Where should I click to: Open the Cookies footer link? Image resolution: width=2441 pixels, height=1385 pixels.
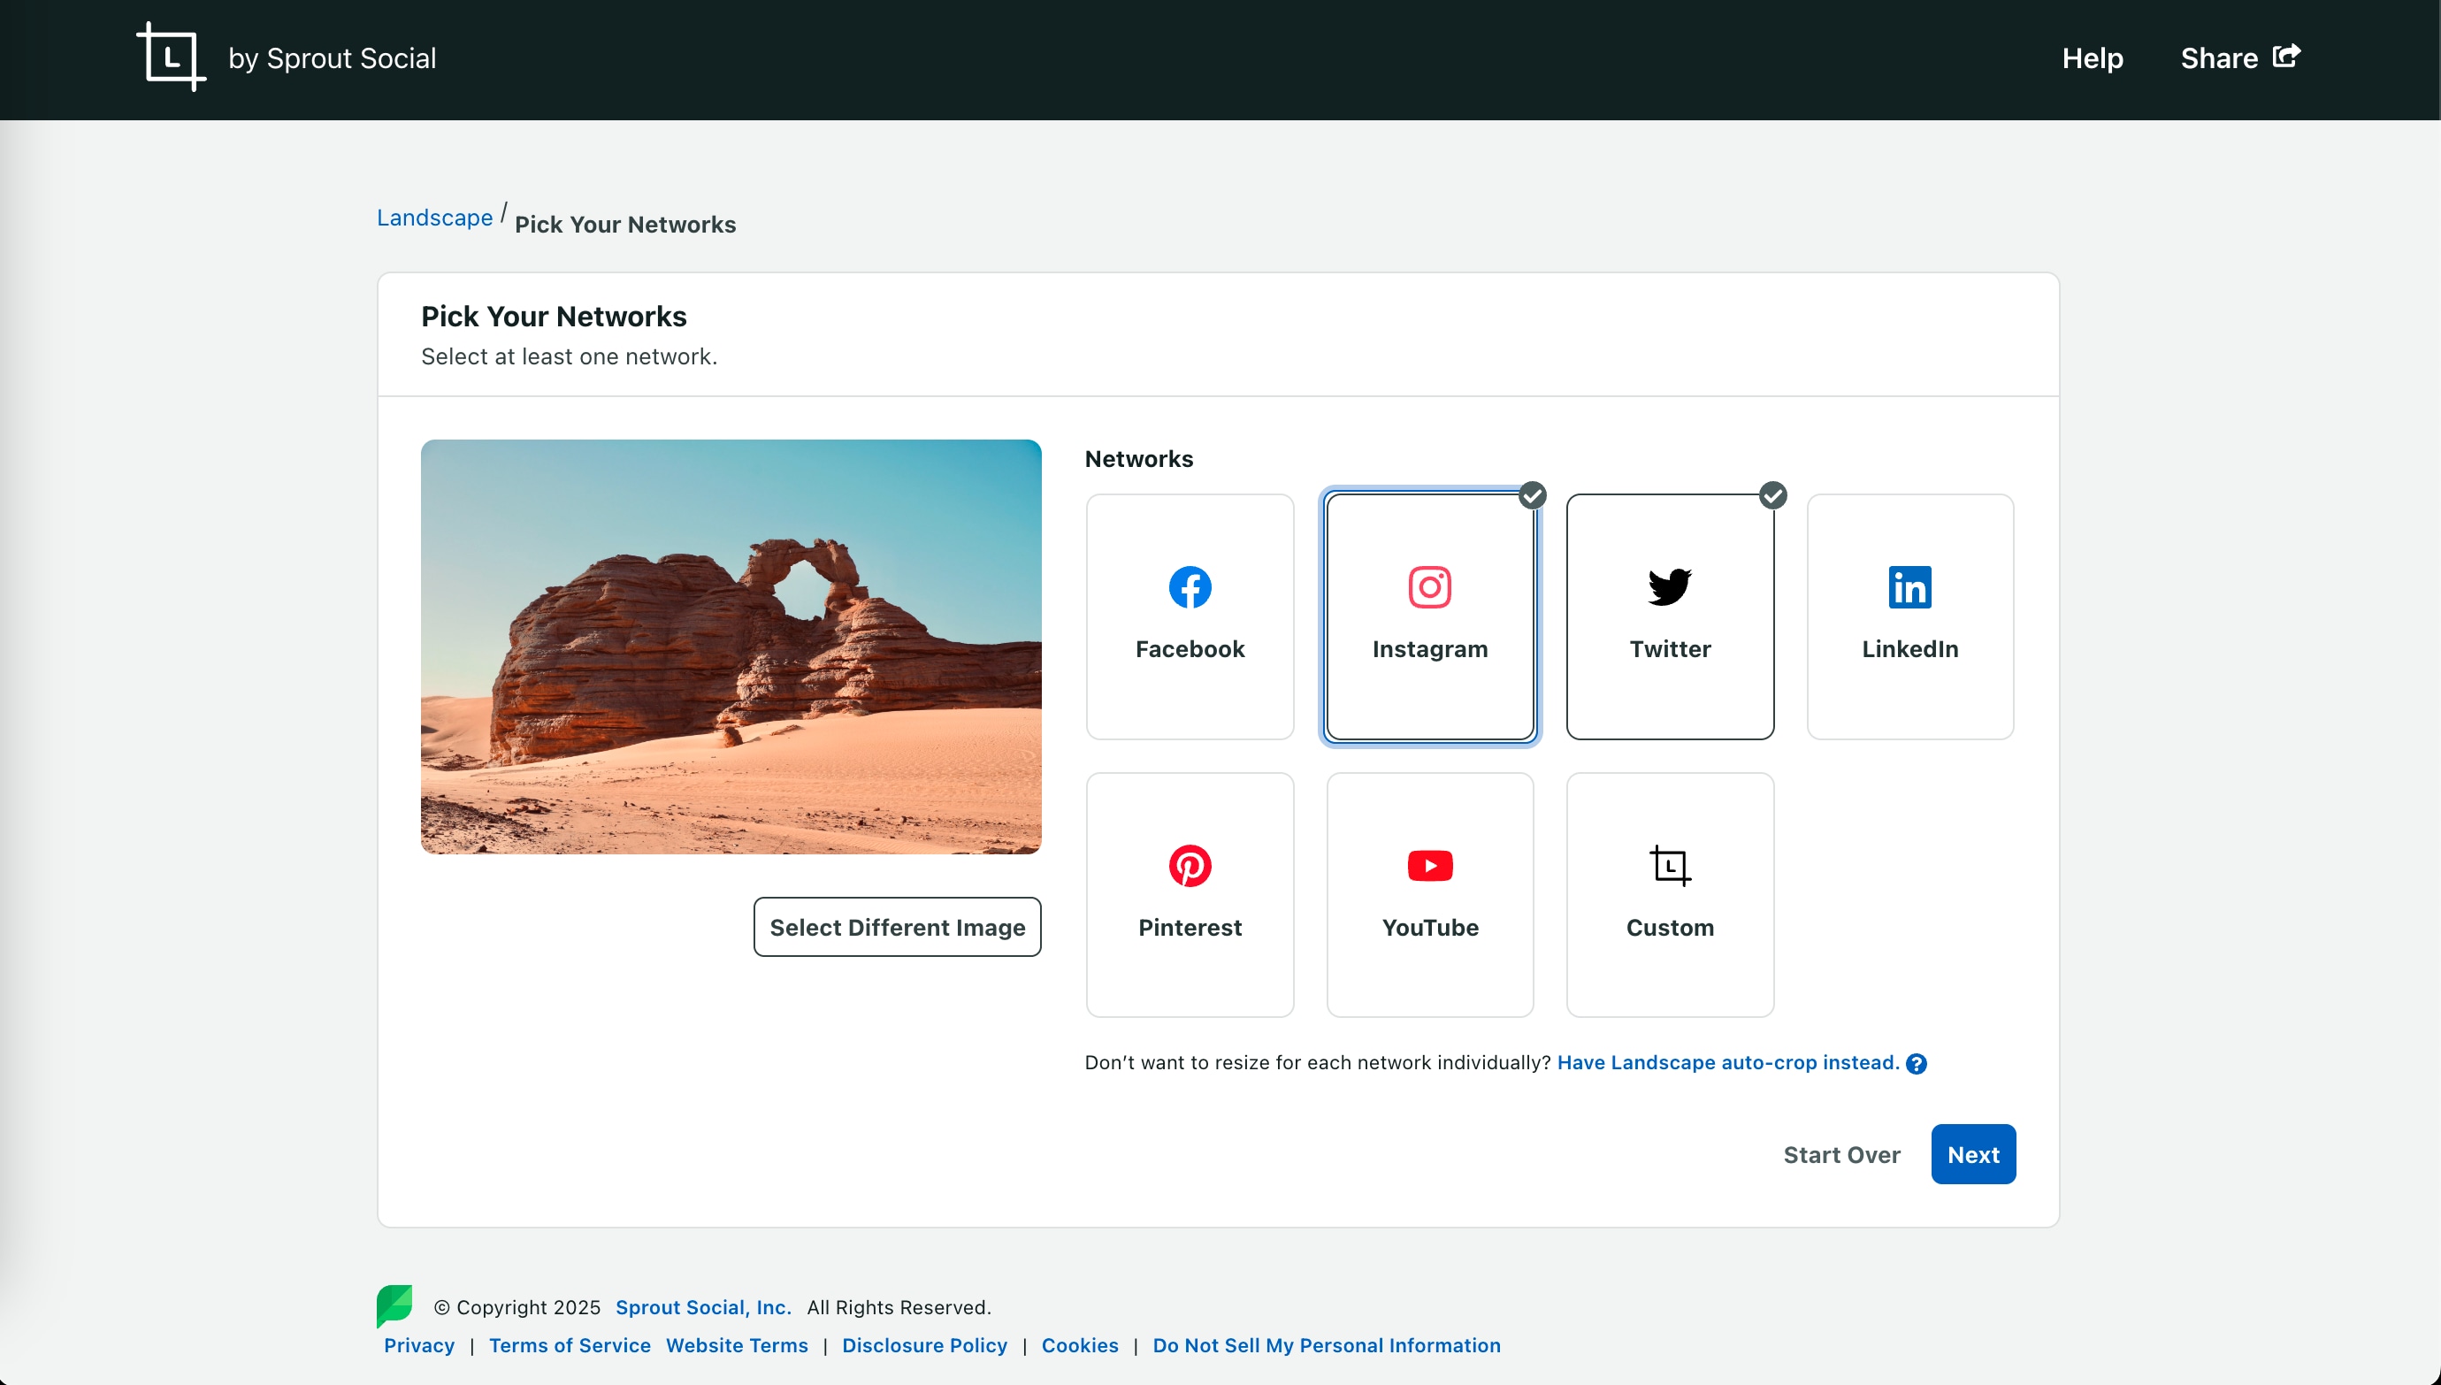click(1079, 1345)
